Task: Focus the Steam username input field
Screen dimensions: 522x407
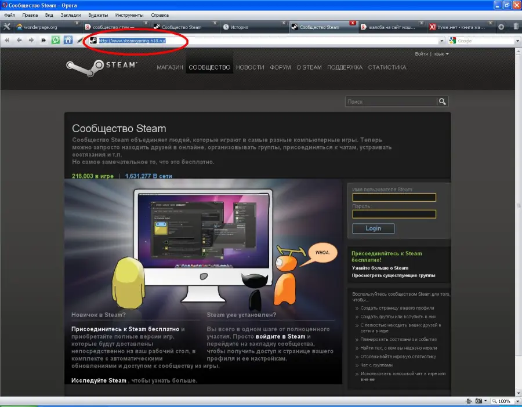Action: click(394, 197)
